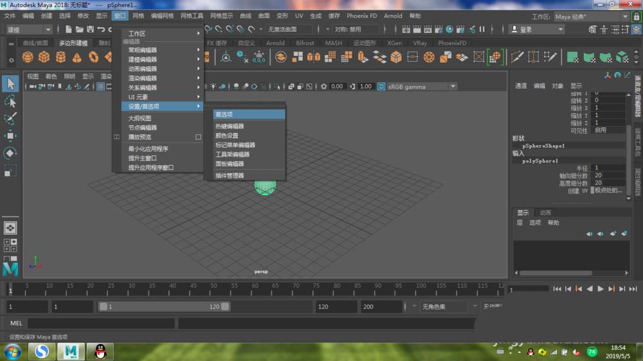The width and height of the screenshot is (643, 361).
Task: Create a polygon torus from the shelf
Action: tap(93, 57)
